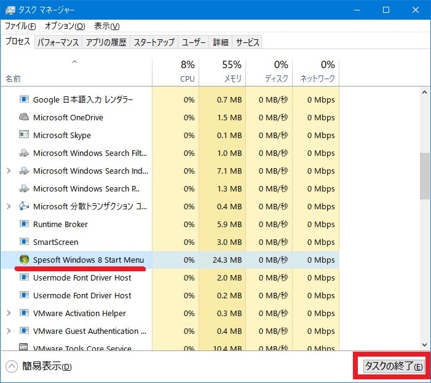Select the SmartScreen process name
The height and width of the screenshot is (383, 431).
(x=56, y=242)
